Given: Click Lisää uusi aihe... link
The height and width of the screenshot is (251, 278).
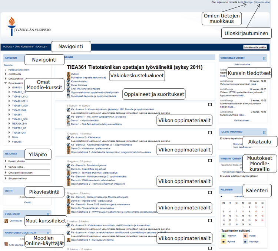Looking at the screenshot, I should (243, 65).
